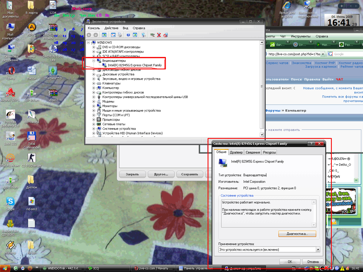Click the Update driver toolbar icon
Screen dimensions: 363x272
152,35
